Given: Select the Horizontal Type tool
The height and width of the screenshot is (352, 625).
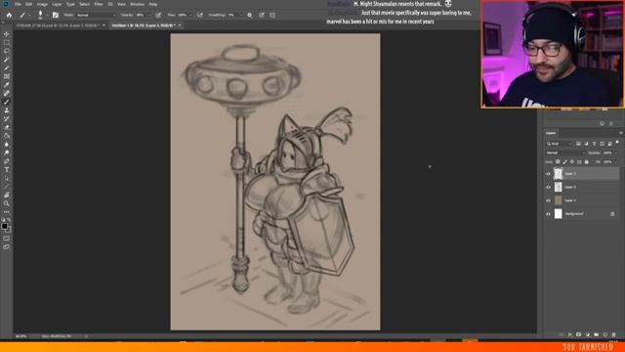Looking at the screenshot, I should (x=7, y=169).
